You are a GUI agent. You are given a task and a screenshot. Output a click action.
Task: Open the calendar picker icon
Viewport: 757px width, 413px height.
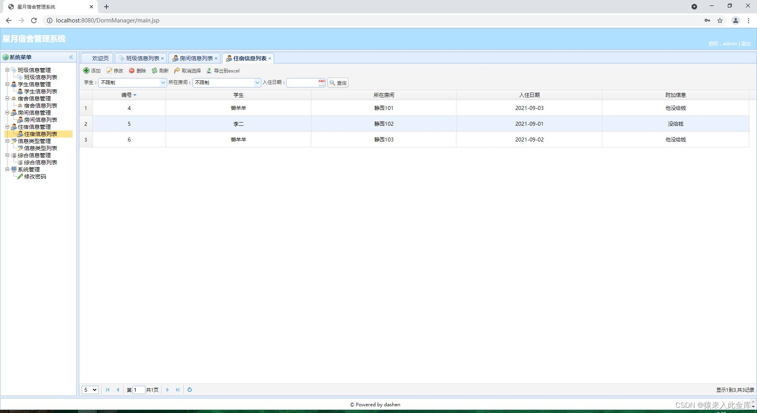322,83
